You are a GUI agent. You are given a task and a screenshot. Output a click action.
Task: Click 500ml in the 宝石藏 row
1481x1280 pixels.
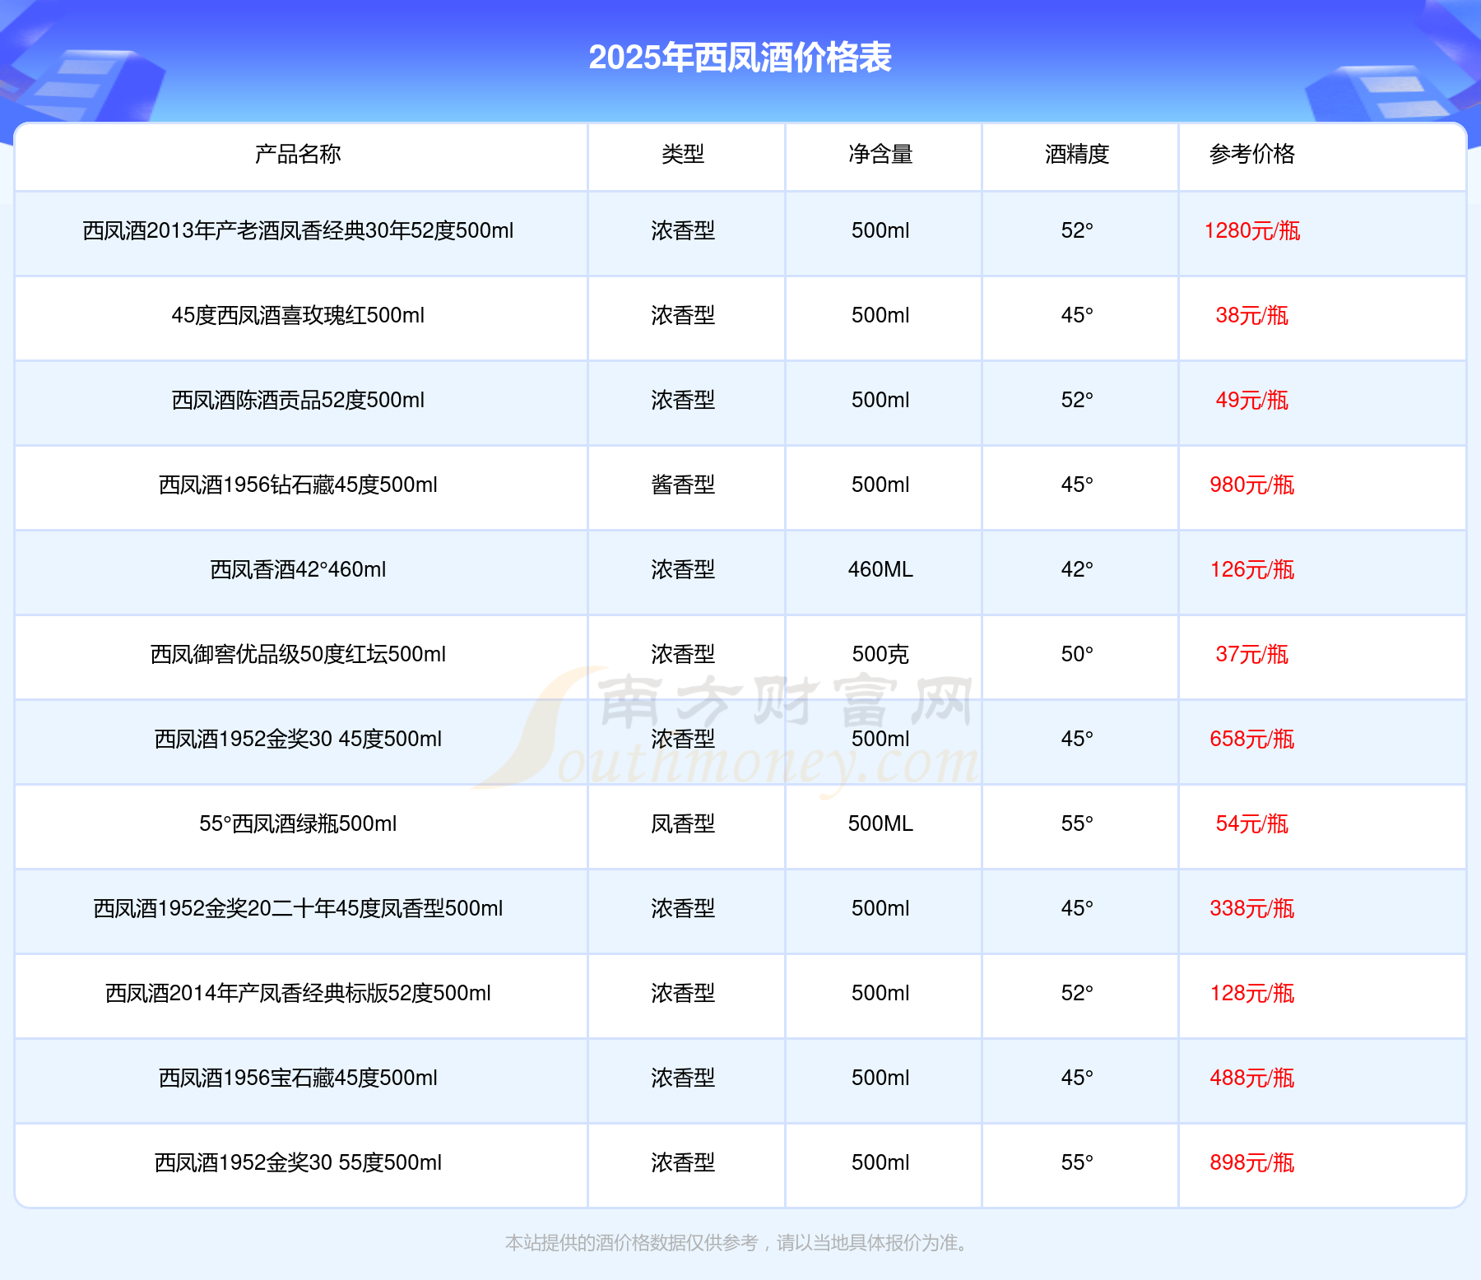[880, 1078]
